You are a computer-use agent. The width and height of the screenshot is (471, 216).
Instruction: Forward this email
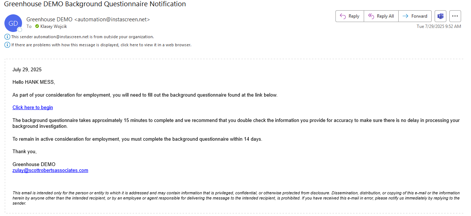click(415, 16)
